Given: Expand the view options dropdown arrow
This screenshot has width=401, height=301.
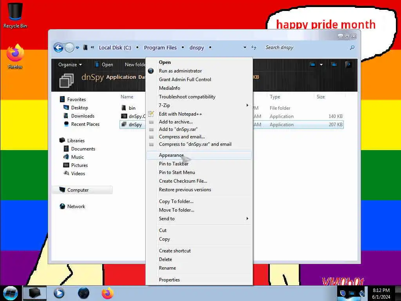Looking at the screenshot, I should pos(321,65).
